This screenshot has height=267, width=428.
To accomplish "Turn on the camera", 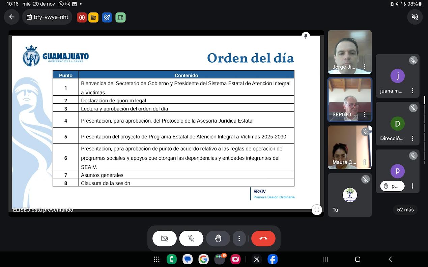I will 164,239.
